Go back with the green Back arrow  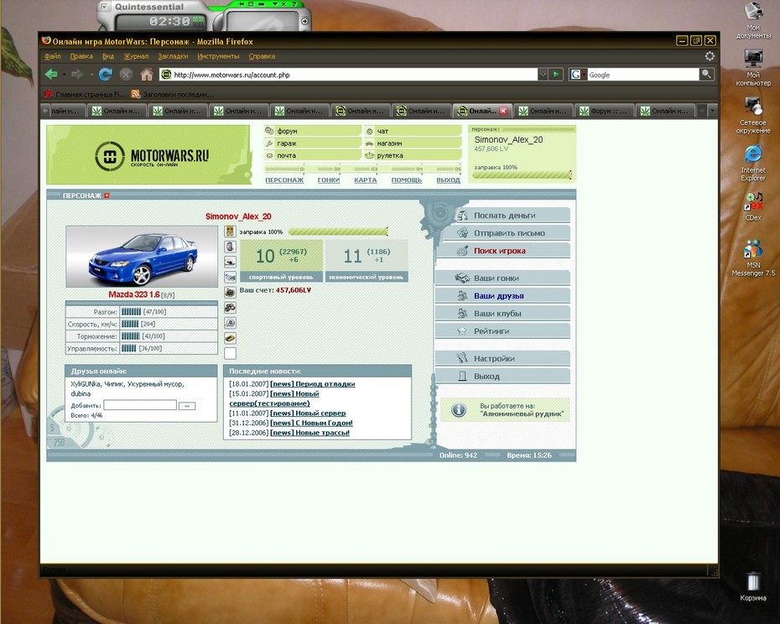51,75
